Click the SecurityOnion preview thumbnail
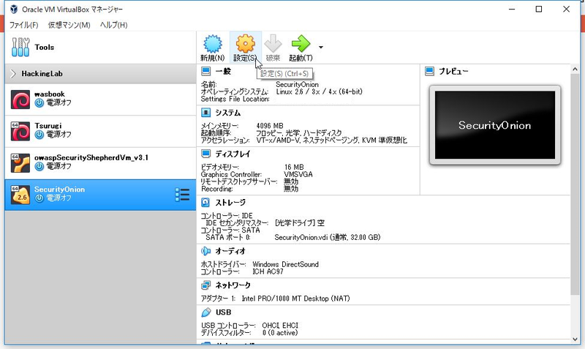Image resolution: width=585 pixels, height=349 pixels. pos(495,125)
